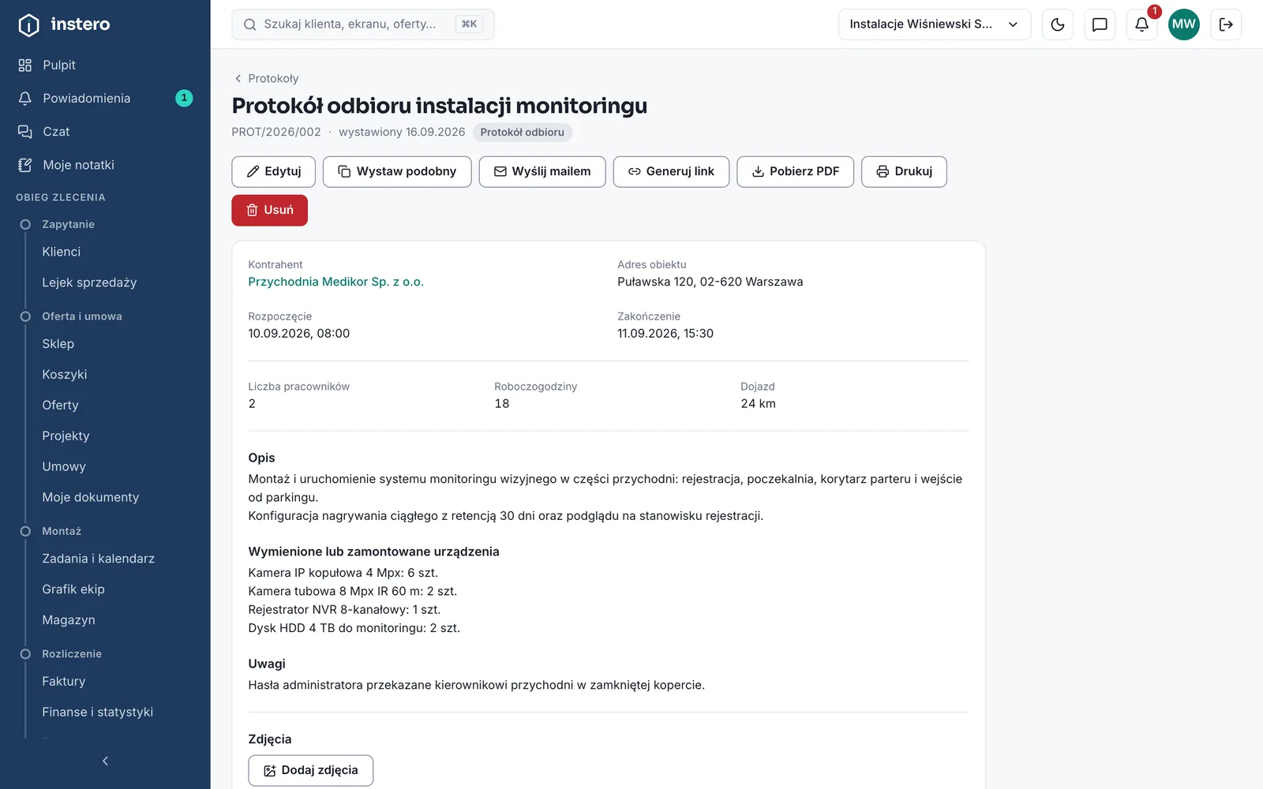Click the MW user avatar

pos(1183,24)
